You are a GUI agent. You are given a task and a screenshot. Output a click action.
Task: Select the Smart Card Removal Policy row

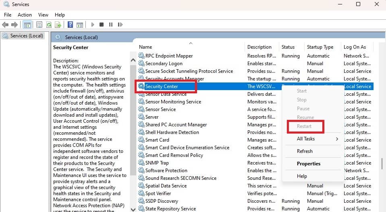point(255,155)
